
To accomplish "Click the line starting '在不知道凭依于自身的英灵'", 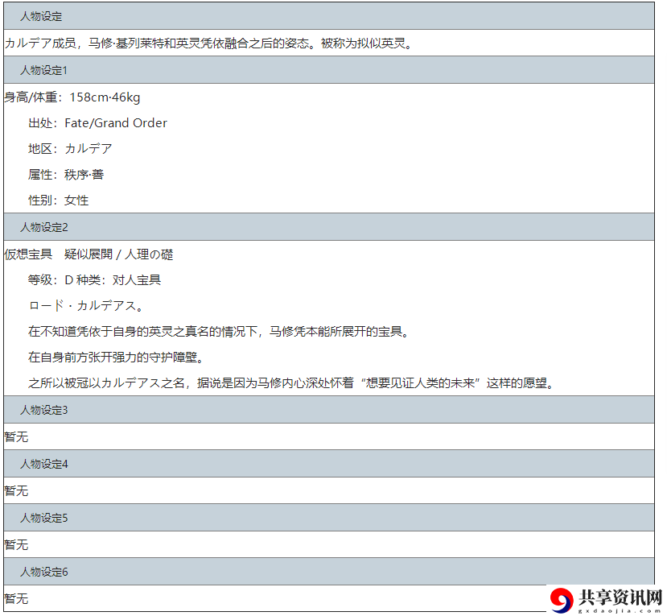I will coord(219,331).
